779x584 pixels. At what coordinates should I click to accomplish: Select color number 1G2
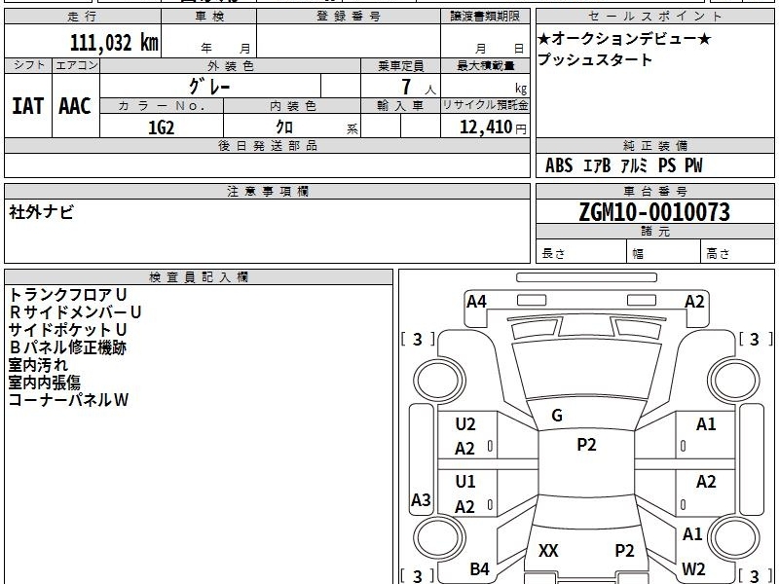point(162,128)
